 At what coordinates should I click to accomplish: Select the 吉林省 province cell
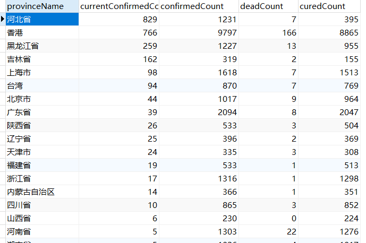(x=42, y=59)
